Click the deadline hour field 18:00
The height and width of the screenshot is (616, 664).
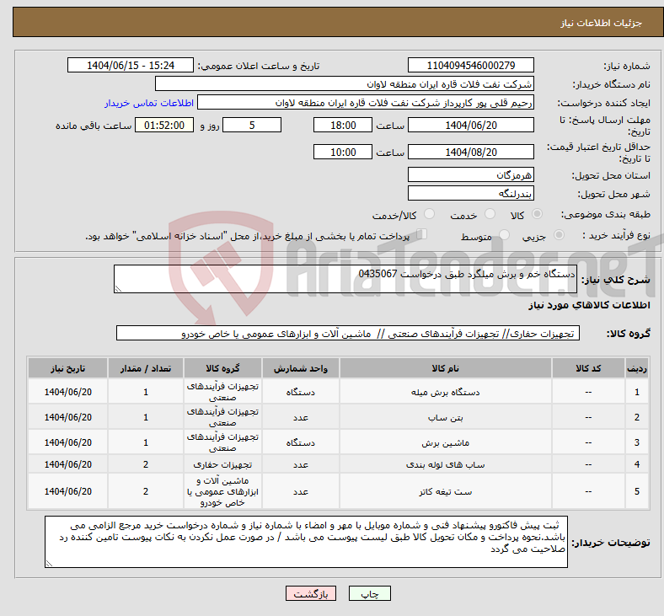[x=343, y=126]
